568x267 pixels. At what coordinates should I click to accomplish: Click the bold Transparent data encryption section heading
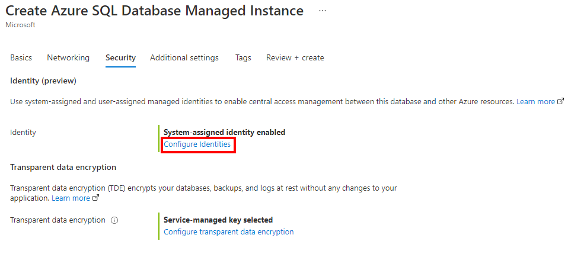63,168
